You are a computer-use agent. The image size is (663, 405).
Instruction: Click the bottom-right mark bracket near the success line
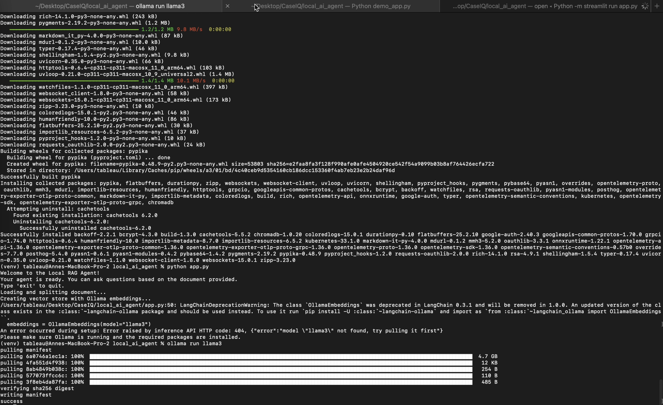click(662, 401)
